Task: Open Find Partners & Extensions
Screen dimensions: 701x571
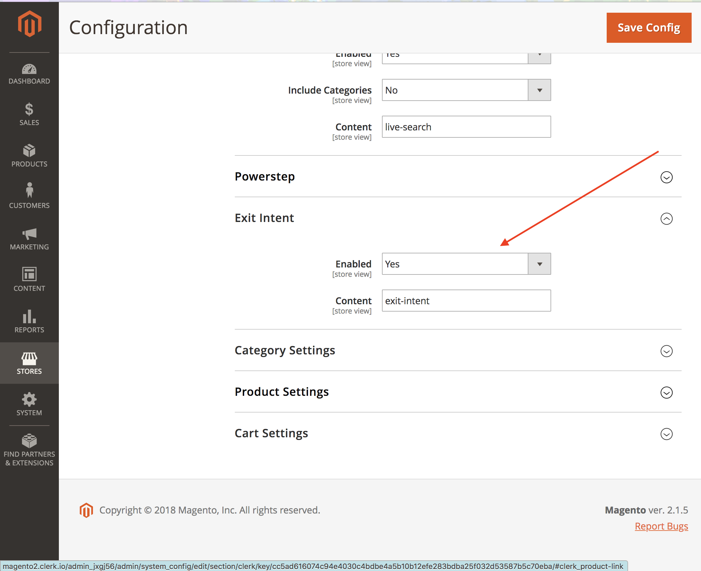Action: (29, 450)
